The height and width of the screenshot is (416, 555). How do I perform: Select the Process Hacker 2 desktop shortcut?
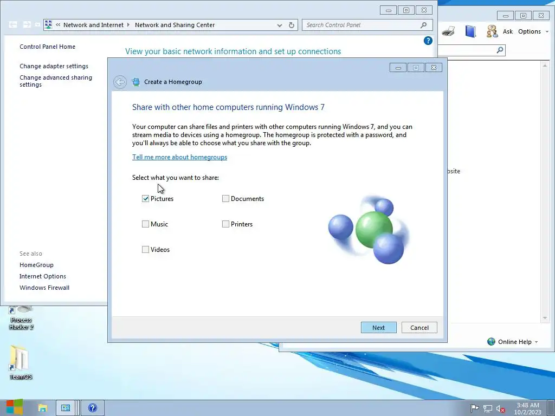tap(21, 317)
